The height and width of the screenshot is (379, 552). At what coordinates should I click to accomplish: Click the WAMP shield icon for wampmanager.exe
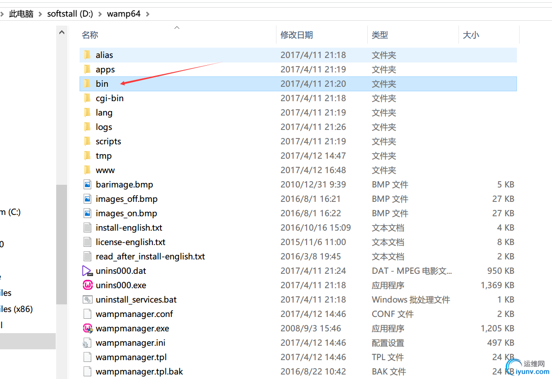click(x=88, y=328)
